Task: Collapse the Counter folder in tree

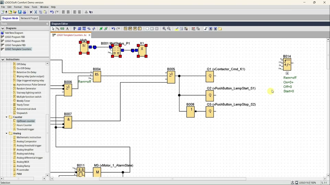Action: (7, 117)
